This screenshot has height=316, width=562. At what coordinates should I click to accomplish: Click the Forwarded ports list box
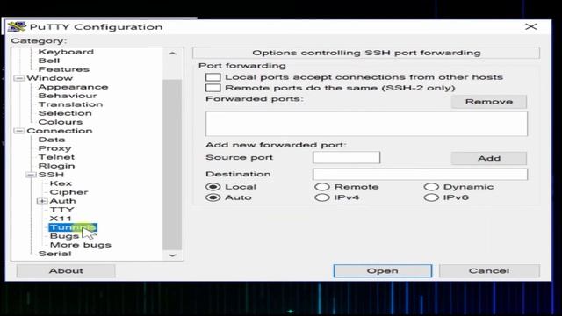(366, 124)
